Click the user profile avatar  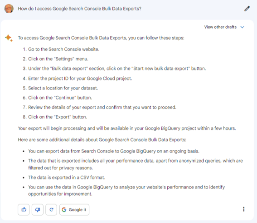pyautogui.click(x=9, y=9)
